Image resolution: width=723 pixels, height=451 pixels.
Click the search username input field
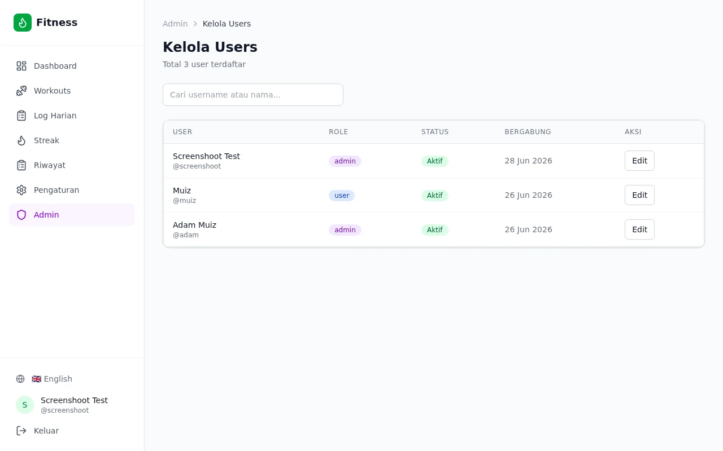click(253, 95)
